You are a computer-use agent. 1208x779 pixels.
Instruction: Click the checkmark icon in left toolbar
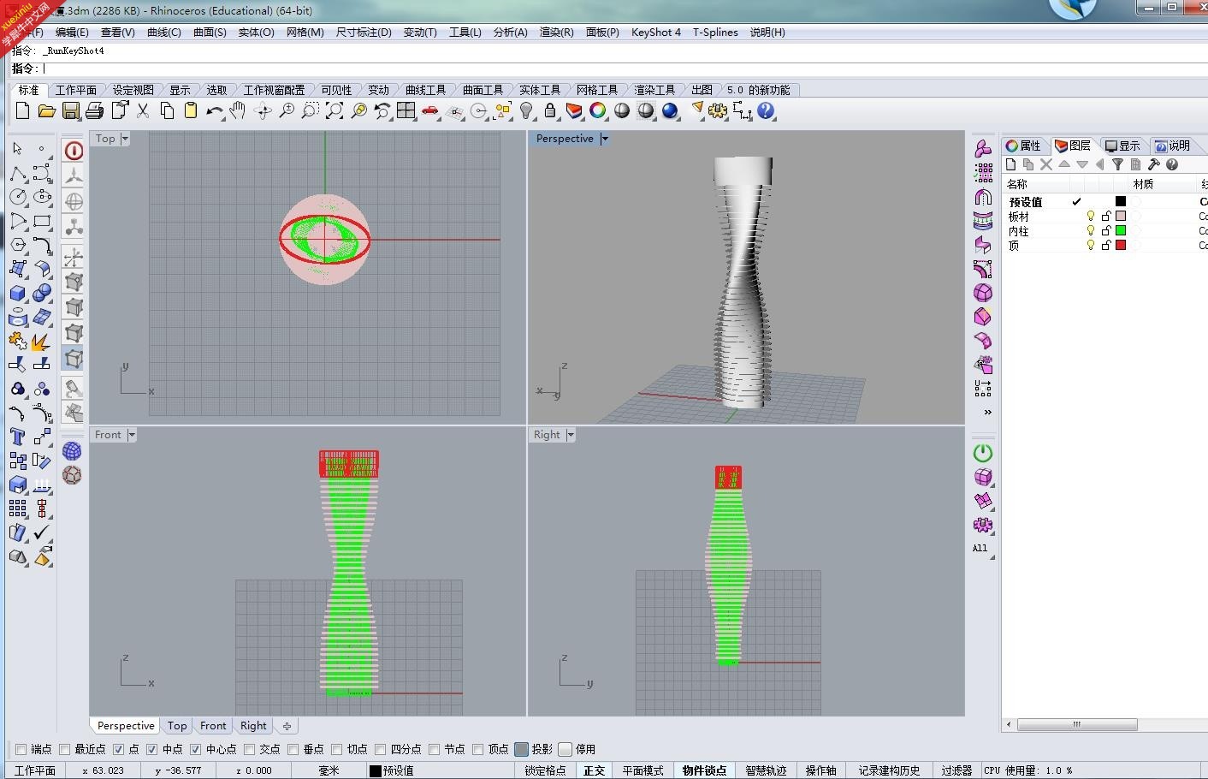point(42,532)
